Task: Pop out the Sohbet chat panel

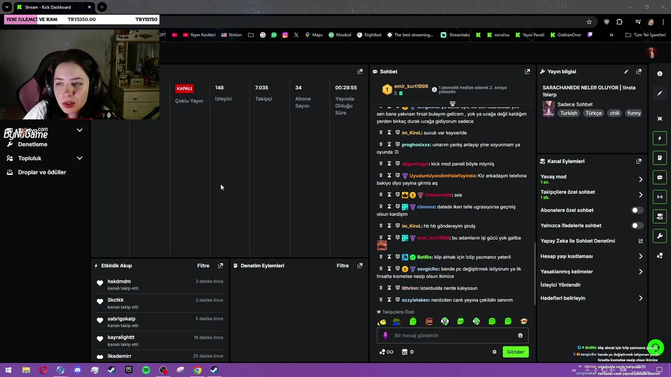Action: pyautogui.click(x=527, y=71)
